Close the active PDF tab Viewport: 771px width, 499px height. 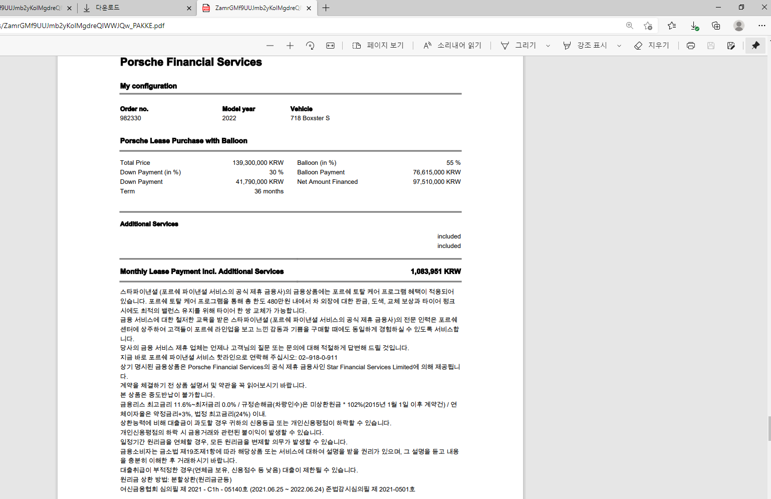click(x=309, y=8)
